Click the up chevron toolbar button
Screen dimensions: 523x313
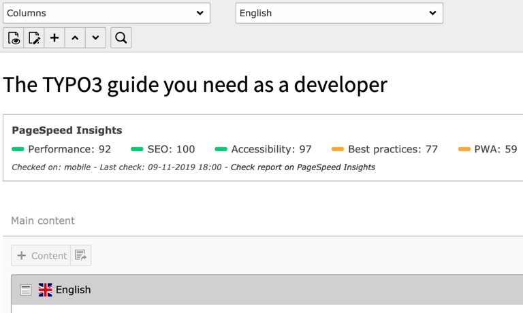(x=75, y=38)
